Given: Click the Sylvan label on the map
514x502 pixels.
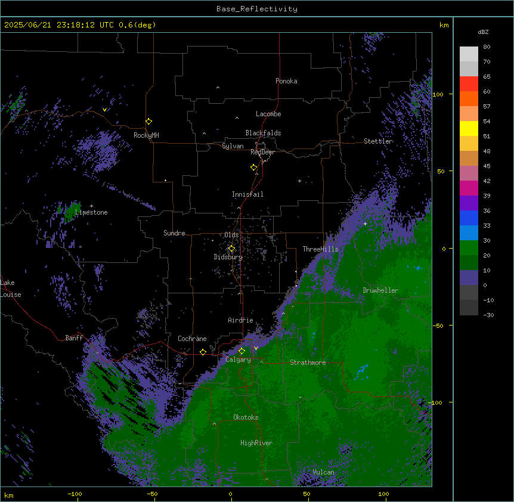Looking at the screenshot, I should pyautogui.click(x=233, y=146).
